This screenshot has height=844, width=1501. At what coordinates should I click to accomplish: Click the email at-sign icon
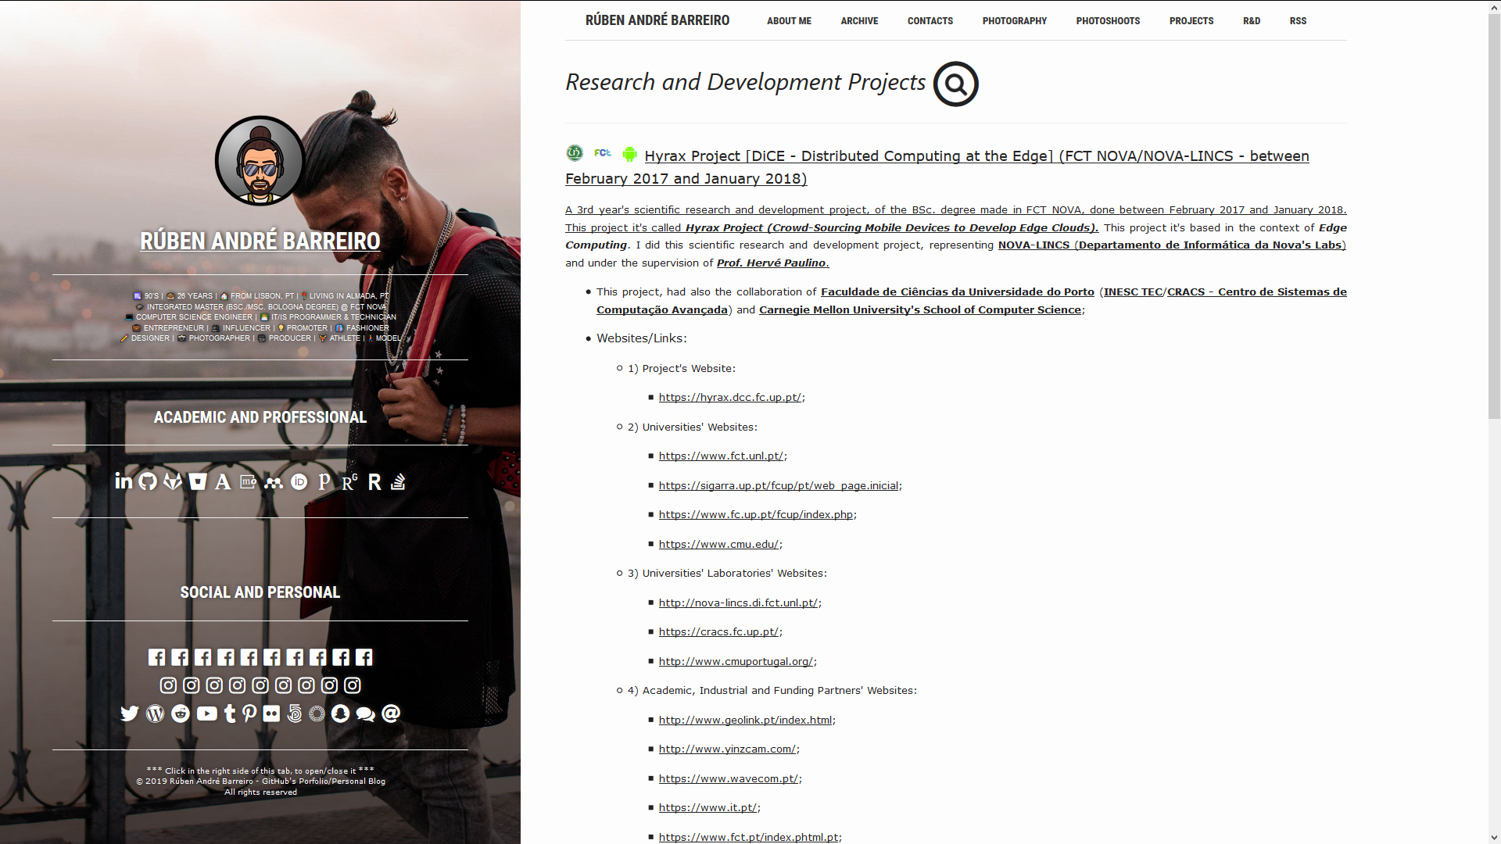click(391, 713)
